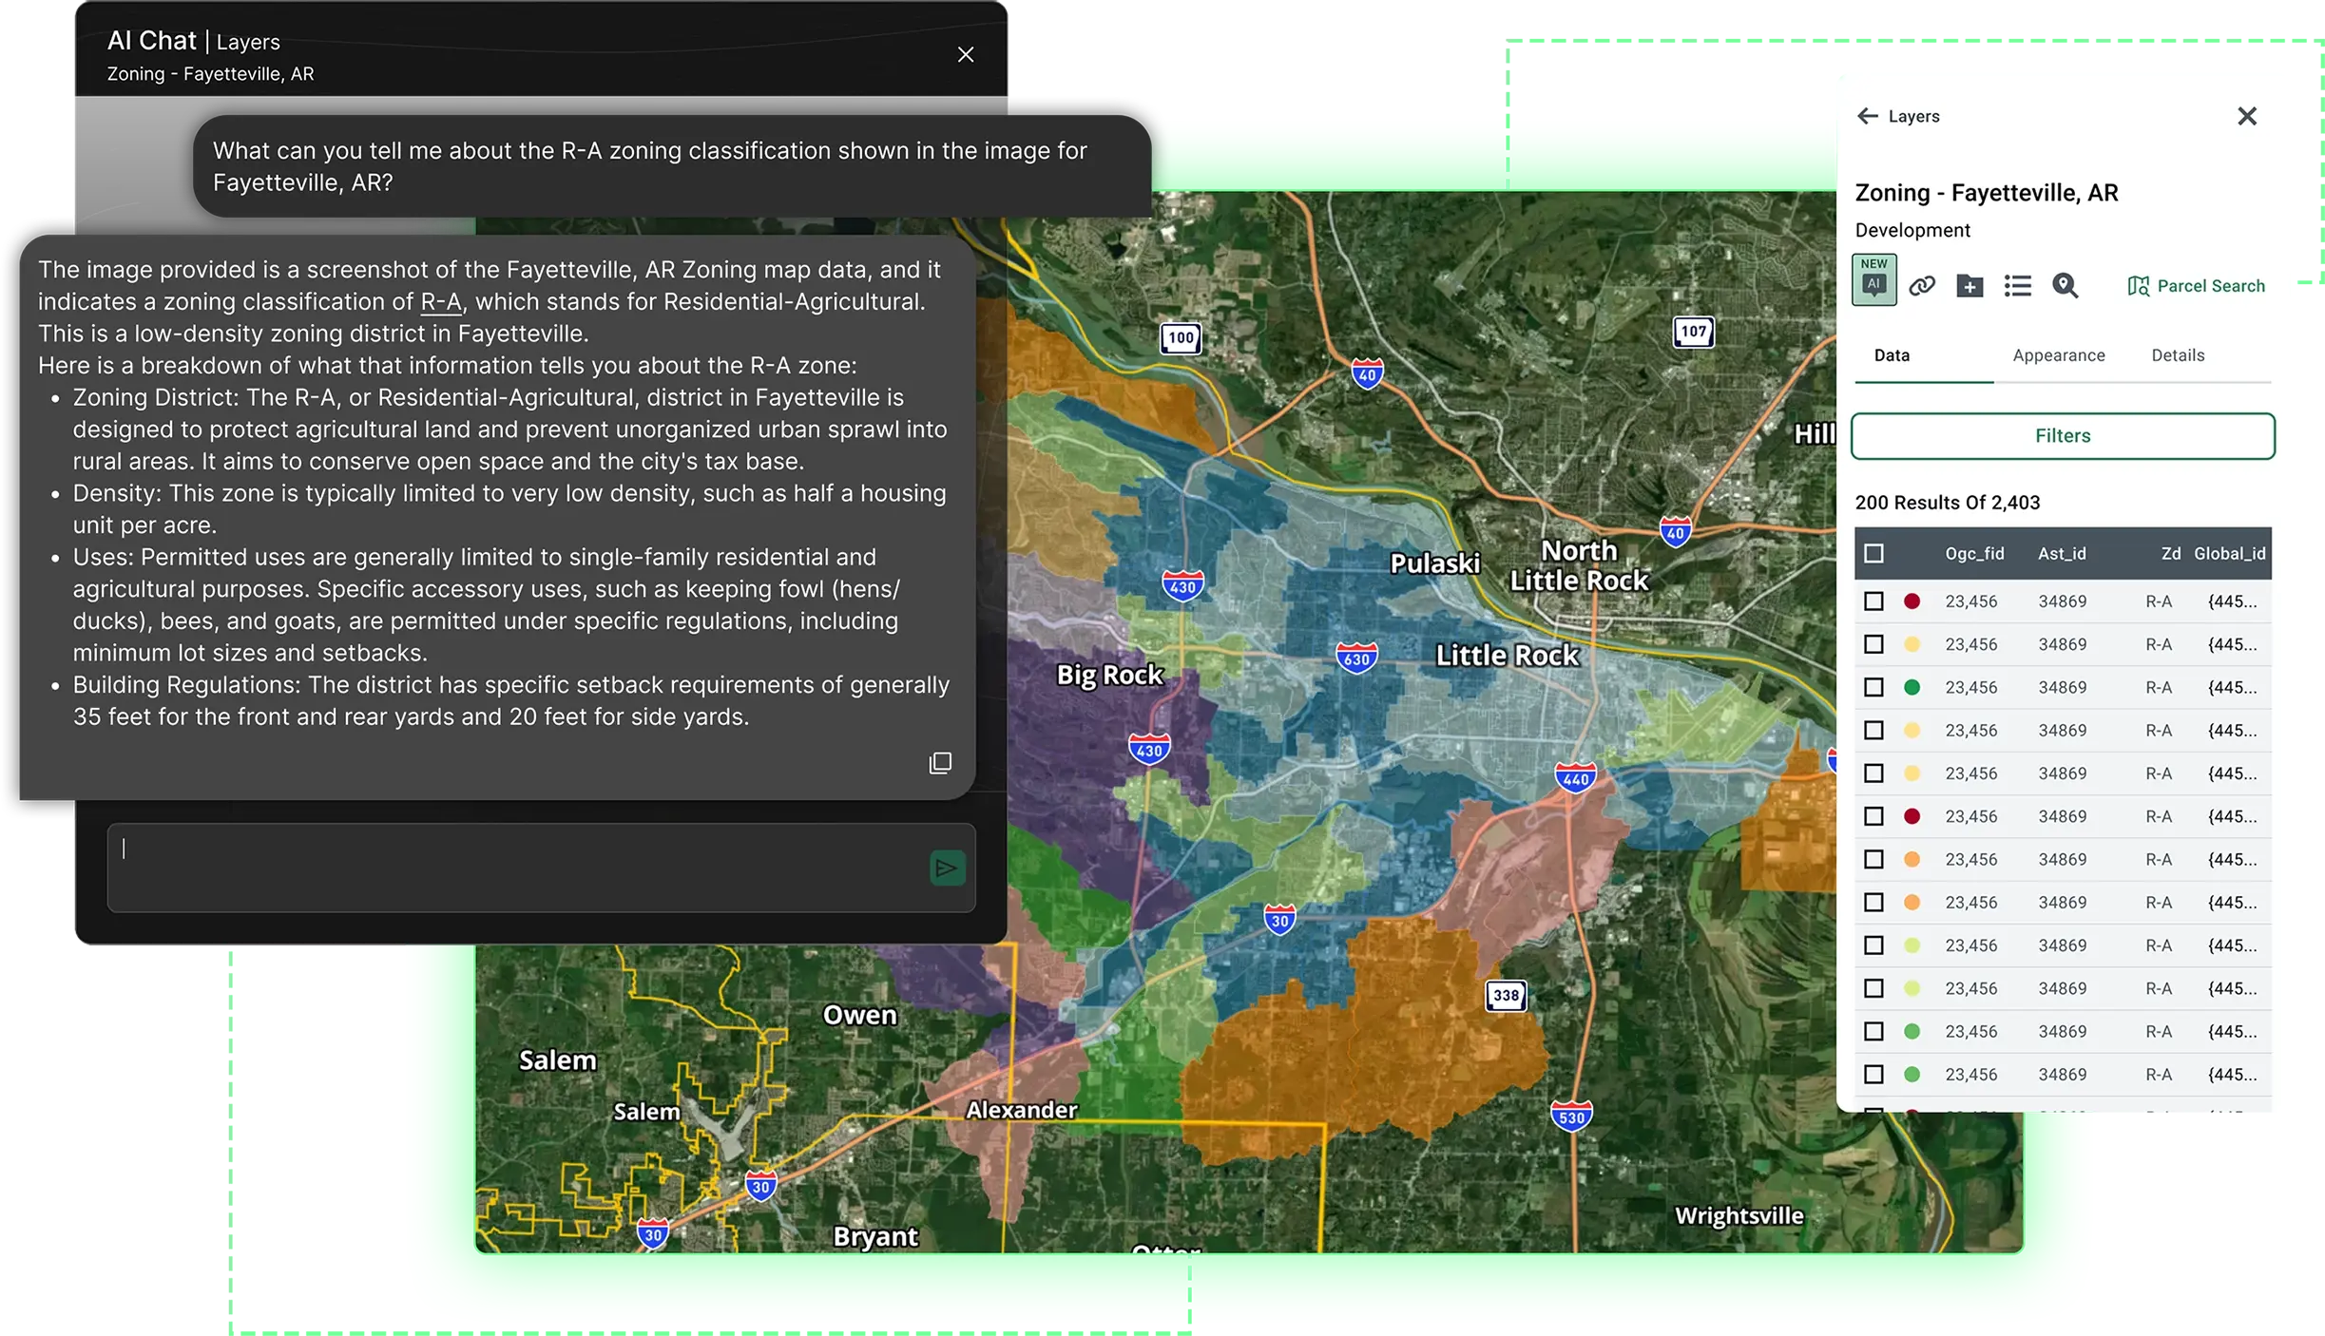This screenshot has height=1336, width=2325.
Task: Click the Big Rock label on map
Action: [1109, 676]
